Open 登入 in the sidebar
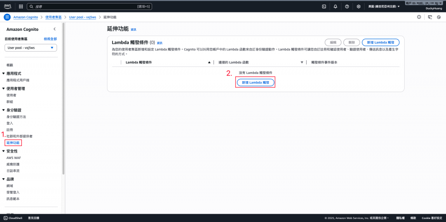446x222 pixels. click(x=10, y=123)
